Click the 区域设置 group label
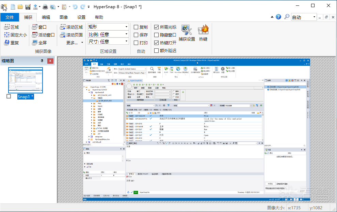The image size is (337, 212). 108,51
